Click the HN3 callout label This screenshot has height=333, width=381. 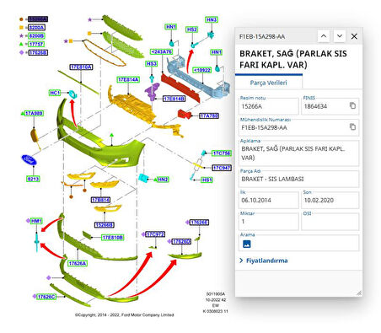pyautogui.click(x=212, y=19)
